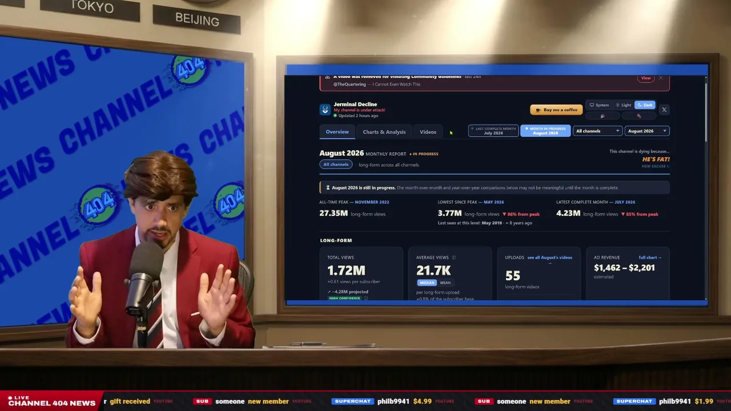Image resolution: width=731 pixels, height=411 pixels.
Task: Click the New Excuse refresh link
Action: (x=656, y=166)
